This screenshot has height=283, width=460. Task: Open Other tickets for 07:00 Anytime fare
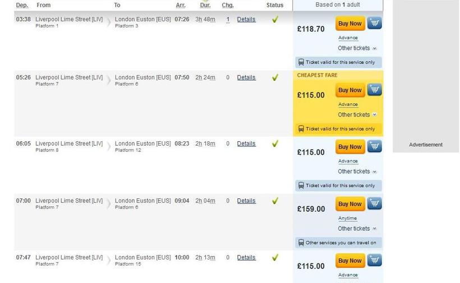(357, 229)
